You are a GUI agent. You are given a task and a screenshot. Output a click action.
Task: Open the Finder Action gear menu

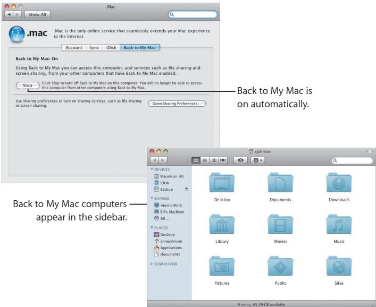pyautogui.click(x=258, y=160)
